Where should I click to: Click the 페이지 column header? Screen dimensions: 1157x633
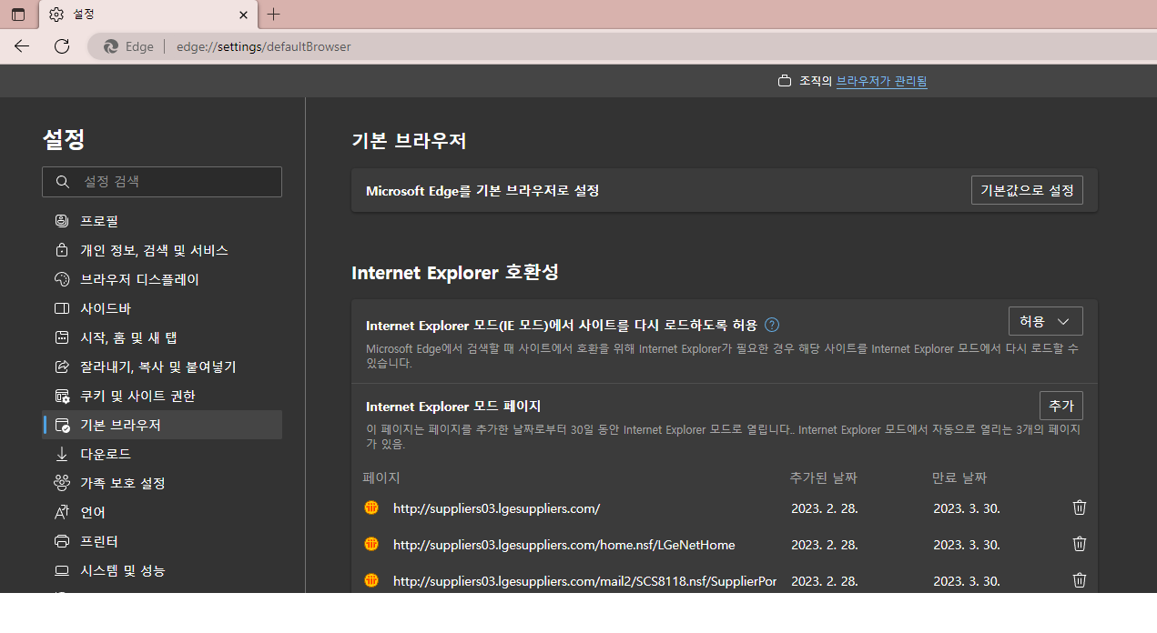(x=381, y=477)
